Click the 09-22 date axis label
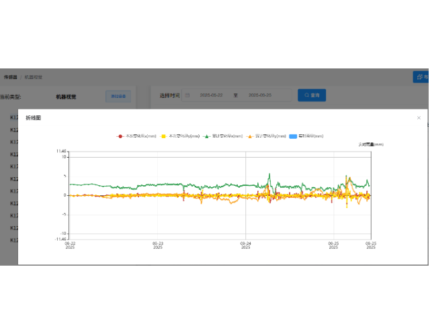The height and width of the screenshot is (322, 430). tap(70, 245)
